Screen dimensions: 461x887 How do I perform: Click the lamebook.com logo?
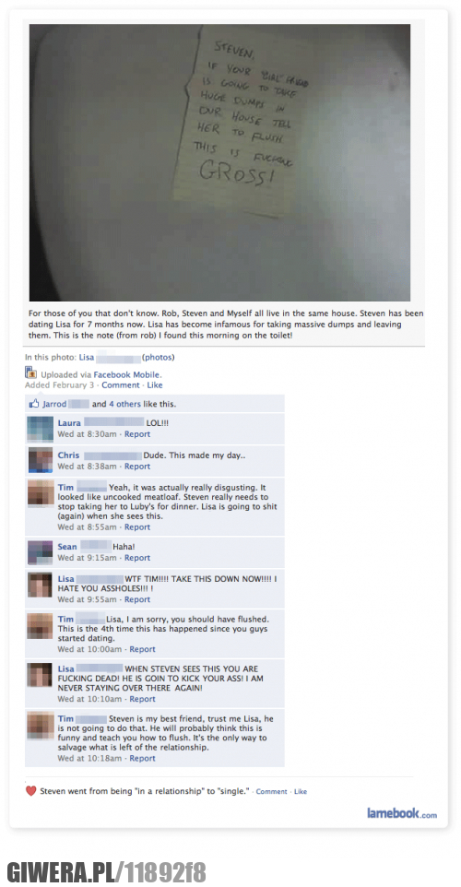point(402,813)
